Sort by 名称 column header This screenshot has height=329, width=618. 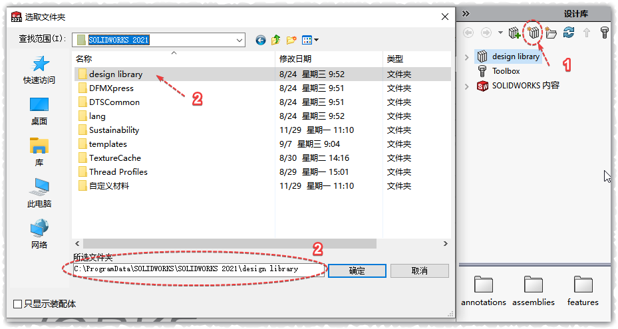coord(174,58)
